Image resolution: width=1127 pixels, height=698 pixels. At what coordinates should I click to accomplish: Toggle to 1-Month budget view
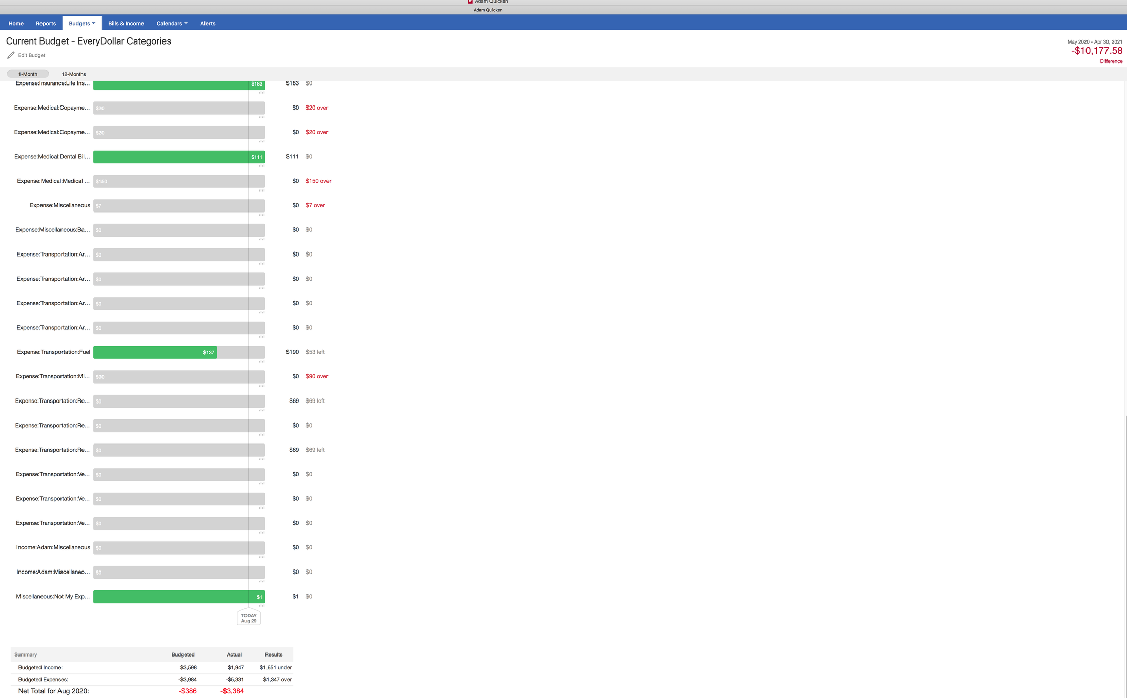pyautogui.click(x=27, y=74)
